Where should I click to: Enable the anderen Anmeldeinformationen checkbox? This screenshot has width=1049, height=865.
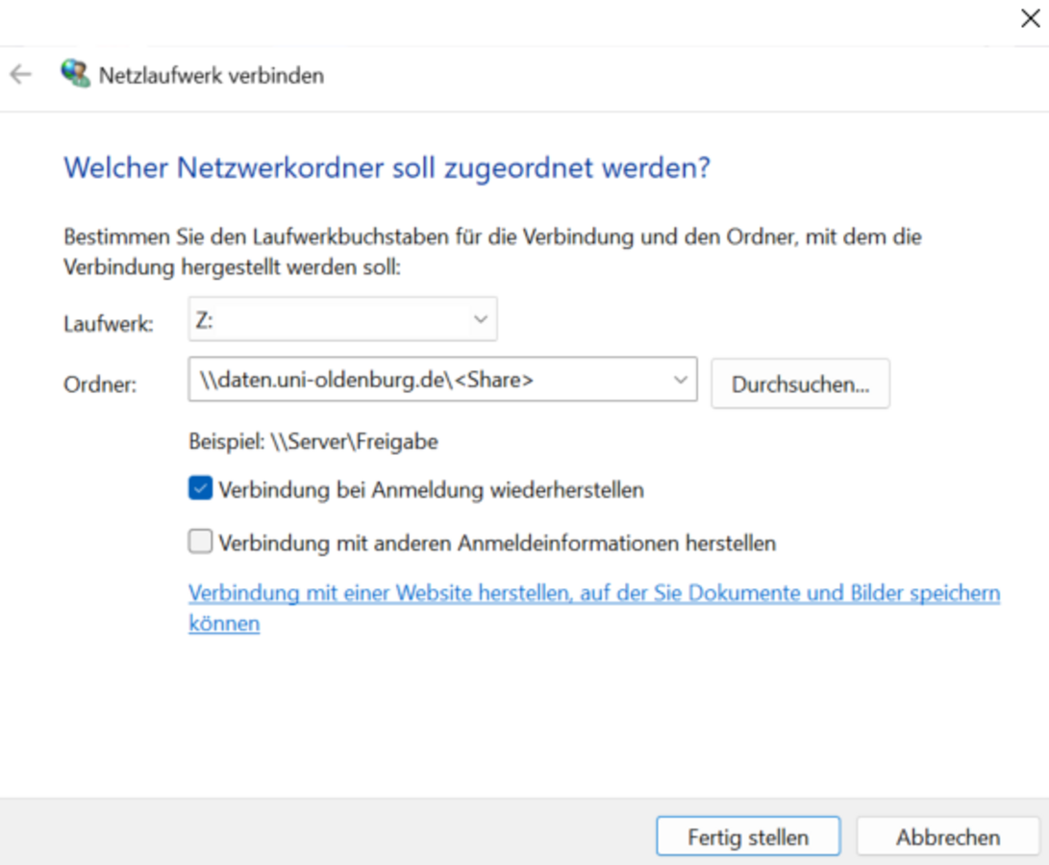pyautogui.click(x=200, y=543)
